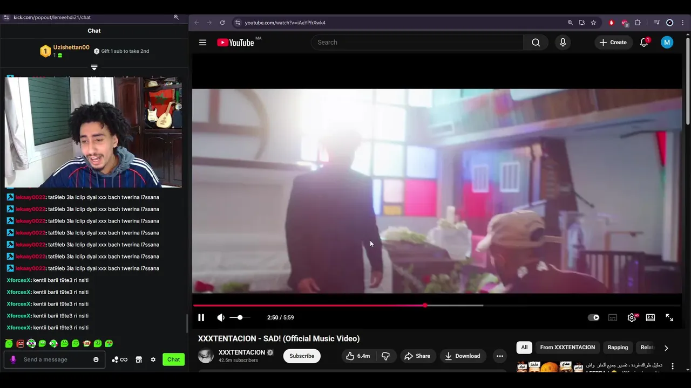Viewport: 691px width, 388px height.
Task: Switch to theater mode
Action: click(x=651, y=317)
